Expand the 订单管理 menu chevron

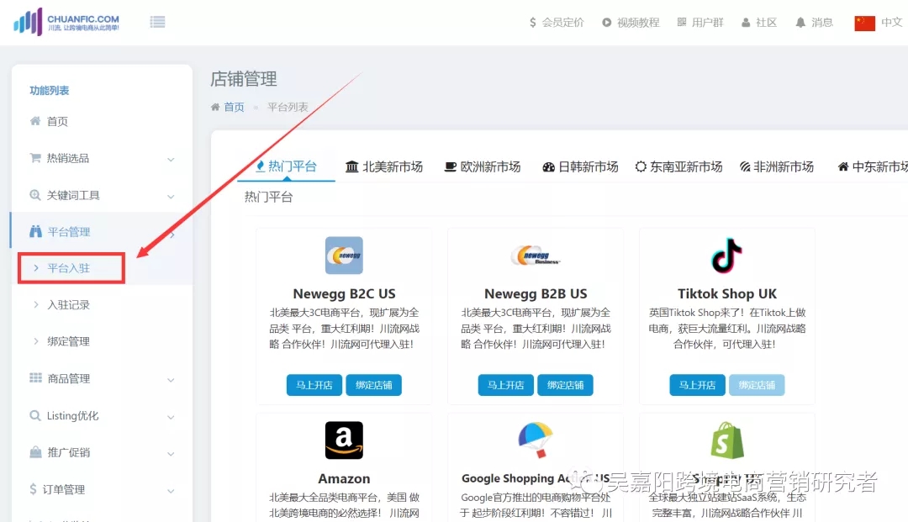[171, 491]
